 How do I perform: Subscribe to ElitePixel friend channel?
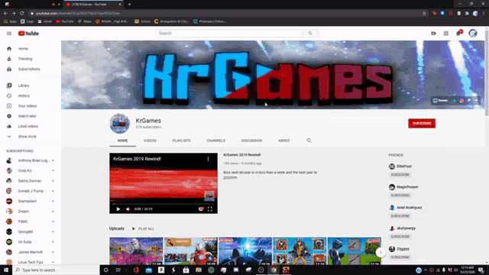[x=400, y=175]
